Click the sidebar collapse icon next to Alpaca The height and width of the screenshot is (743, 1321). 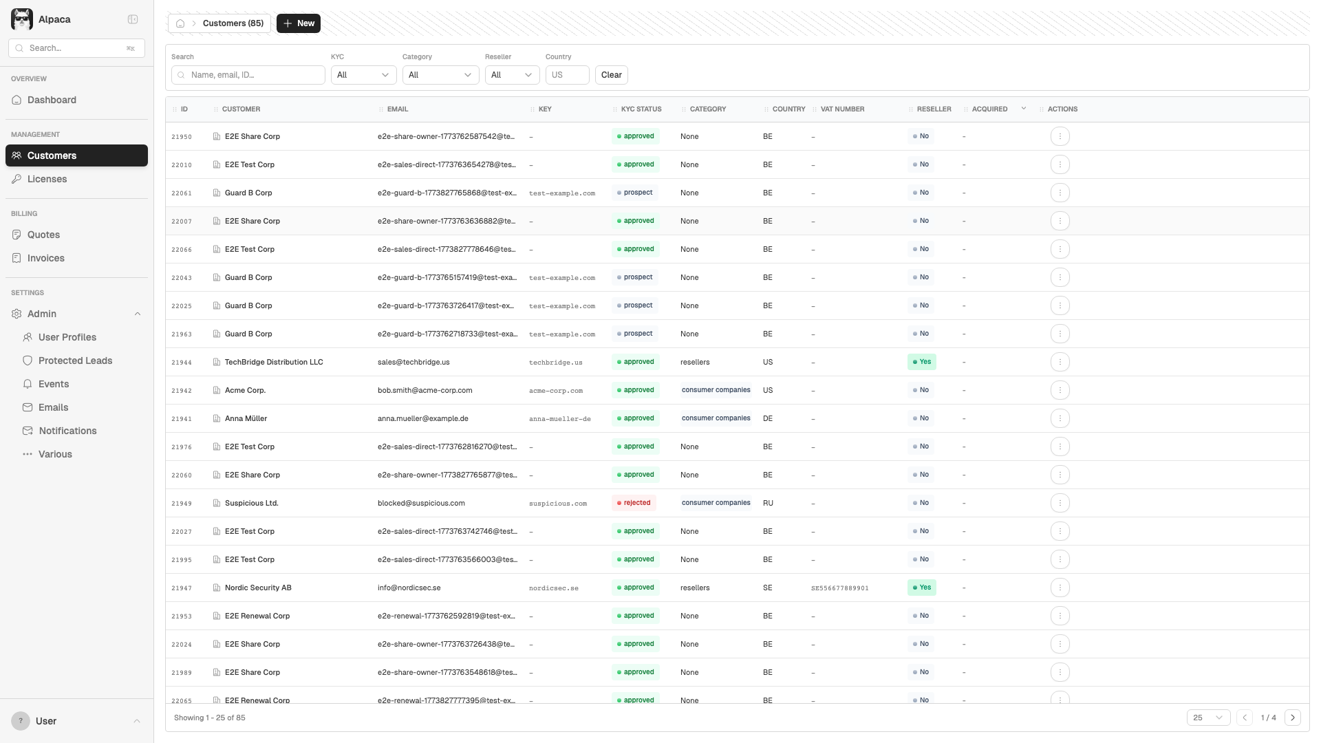(x=132, y=19)
